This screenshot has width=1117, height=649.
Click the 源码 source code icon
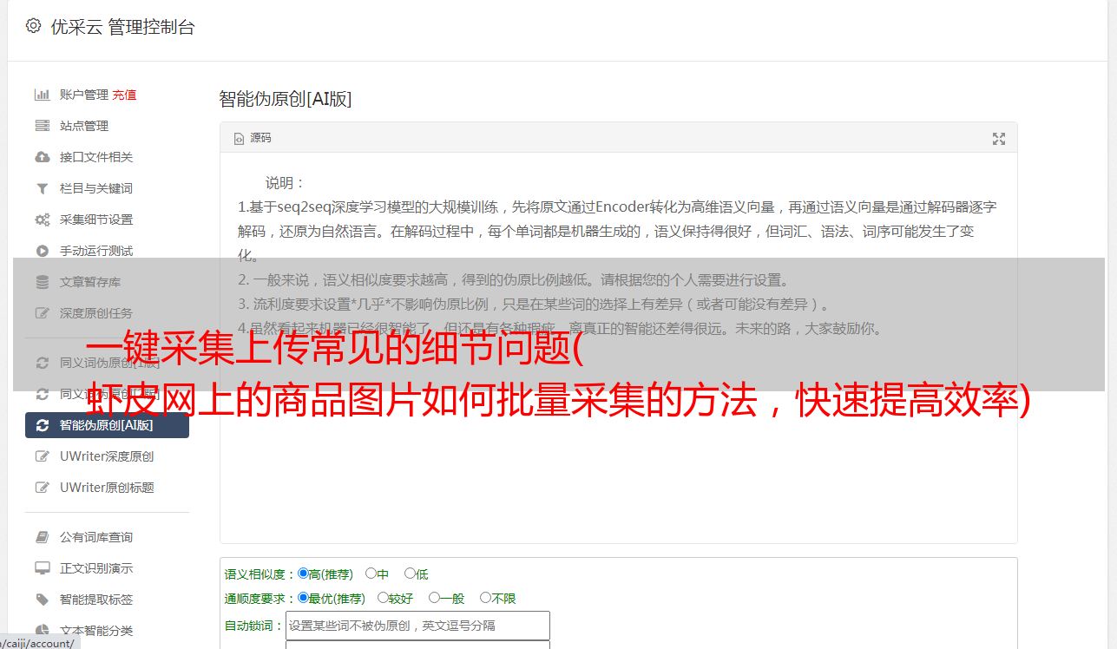(x=240, y=139)
